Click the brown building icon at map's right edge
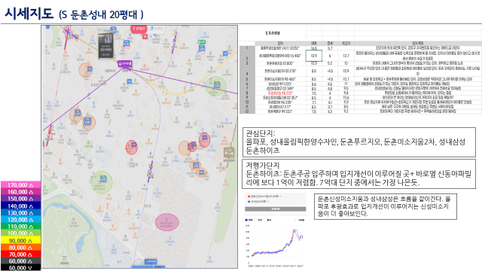 [x=229, y=152]
